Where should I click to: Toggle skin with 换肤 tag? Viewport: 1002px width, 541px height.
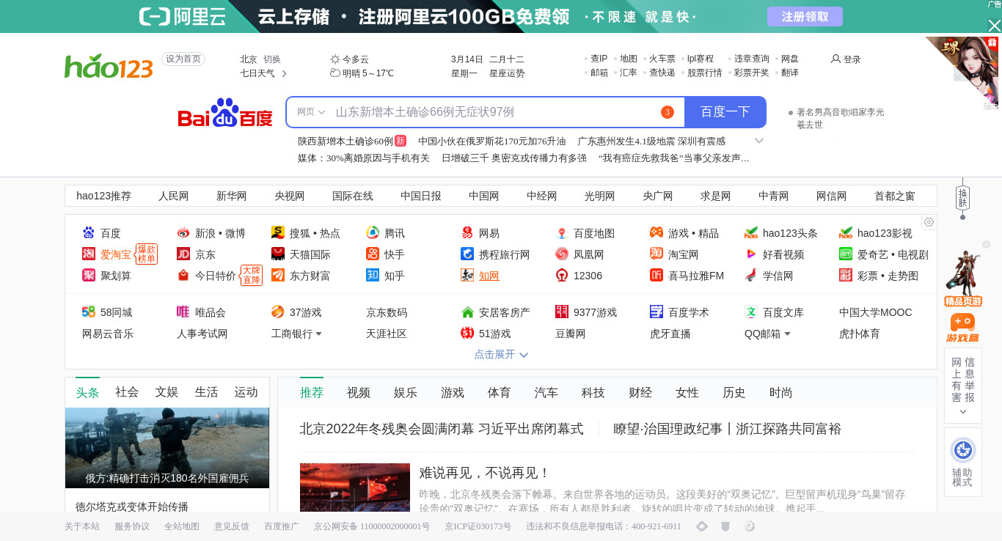pos(962,197)
